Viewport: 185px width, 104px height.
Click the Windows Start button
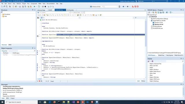pyautogui.click(x=2, y=102)
